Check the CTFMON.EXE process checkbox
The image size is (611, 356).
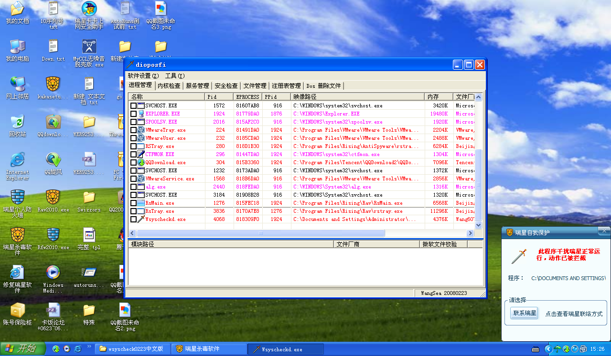[134, 155]
